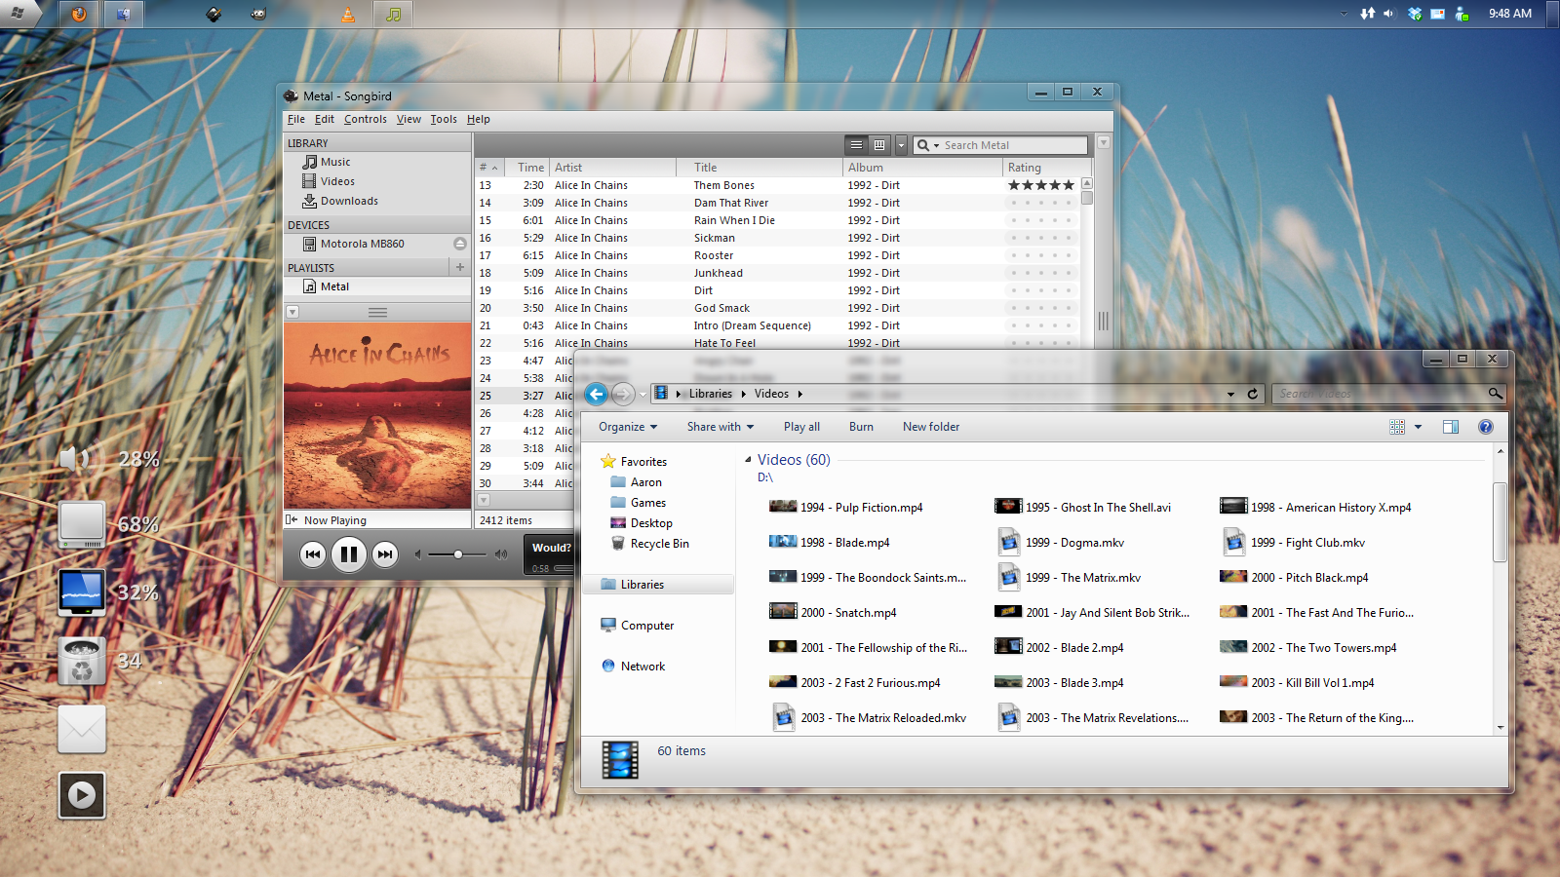Open Firefox from the taskbar
The image size is (1560, 877).
[79, 14]
